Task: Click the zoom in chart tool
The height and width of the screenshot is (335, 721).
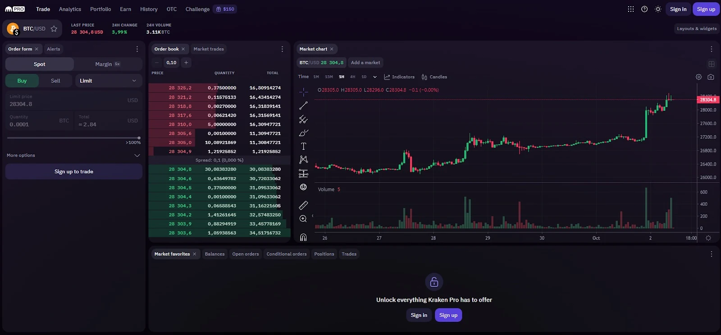Action: coord(303,219)
